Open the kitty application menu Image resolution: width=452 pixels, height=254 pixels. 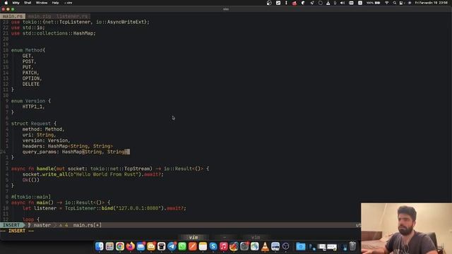[x=16, y=3]
